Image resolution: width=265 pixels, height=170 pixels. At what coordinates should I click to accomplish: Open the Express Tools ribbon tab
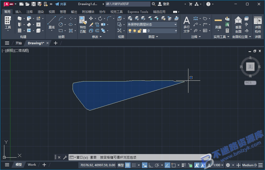coord(138,12)
